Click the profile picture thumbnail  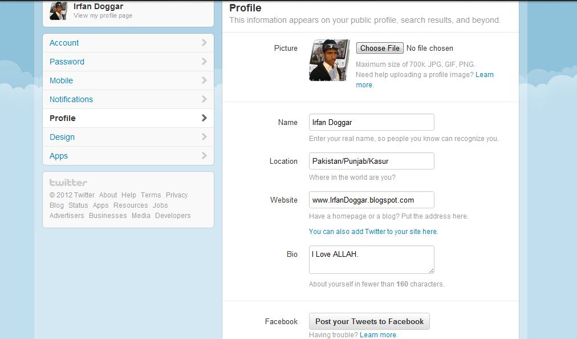coord(329,60)
